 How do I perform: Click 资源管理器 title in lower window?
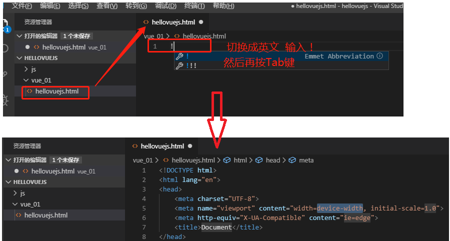pyautogui.click(x=27, y=146)
